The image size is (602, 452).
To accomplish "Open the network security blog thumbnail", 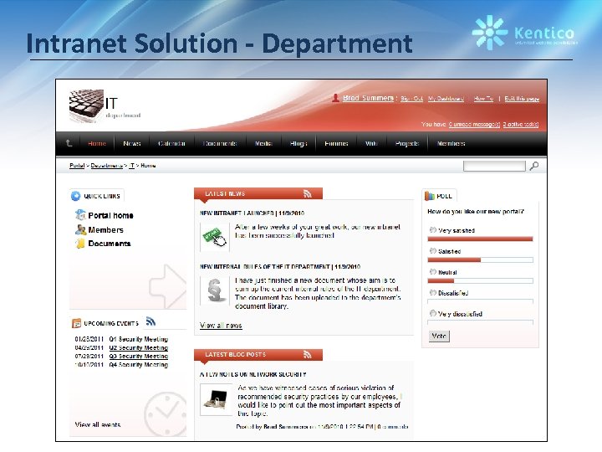I will tap(217, 400).
